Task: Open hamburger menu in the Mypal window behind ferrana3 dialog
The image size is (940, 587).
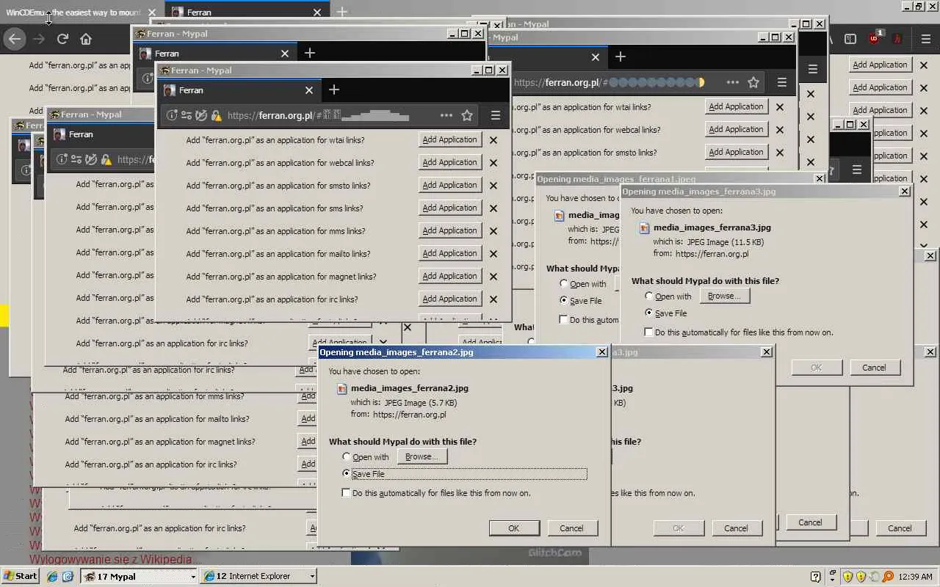Action: (782, 82)
